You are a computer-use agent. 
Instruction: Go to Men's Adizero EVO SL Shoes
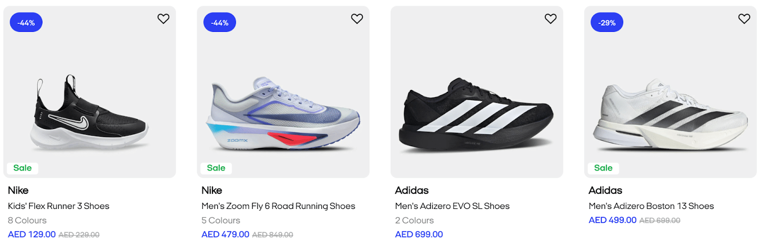(452, 206)
